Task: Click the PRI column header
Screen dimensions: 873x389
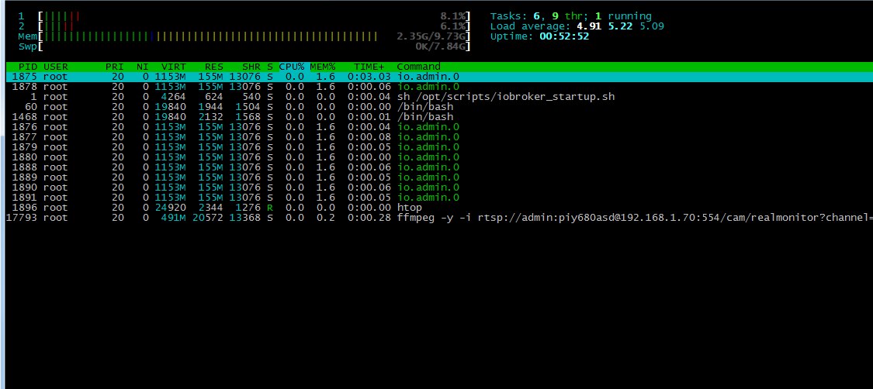Action: point(115,67)
